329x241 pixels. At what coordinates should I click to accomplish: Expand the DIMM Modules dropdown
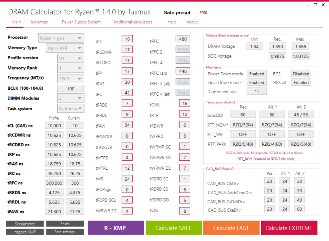pos(70,98)
